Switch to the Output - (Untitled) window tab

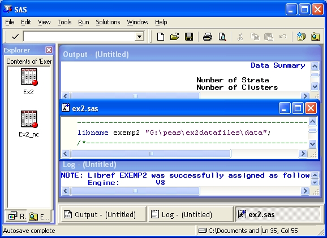pos(104,214)
